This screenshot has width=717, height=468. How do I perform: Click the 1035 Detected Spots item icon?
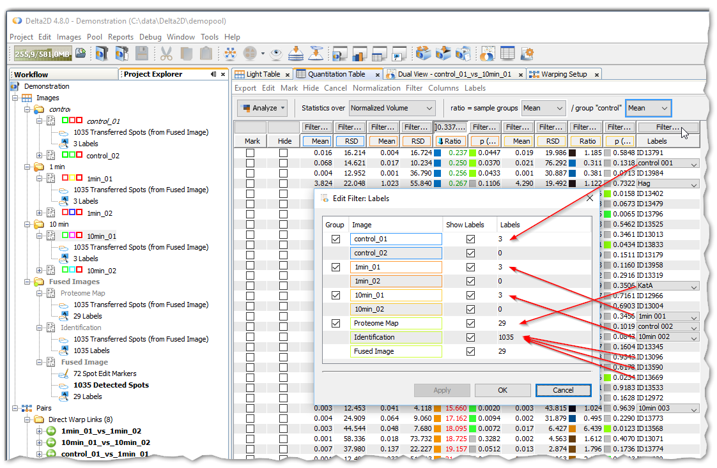63,385
